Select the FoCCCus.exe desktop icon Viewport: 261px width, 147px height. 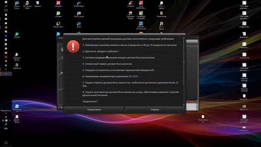(79, 14)
